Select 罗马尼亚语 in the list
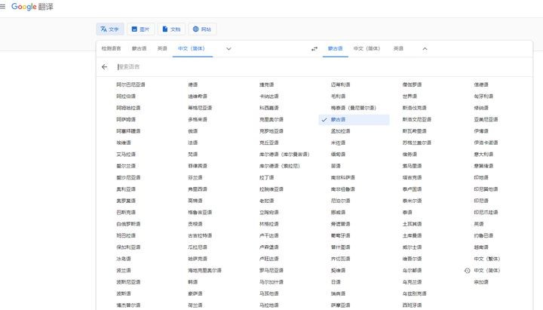This screenshot has width=543, height=310. 271,271
